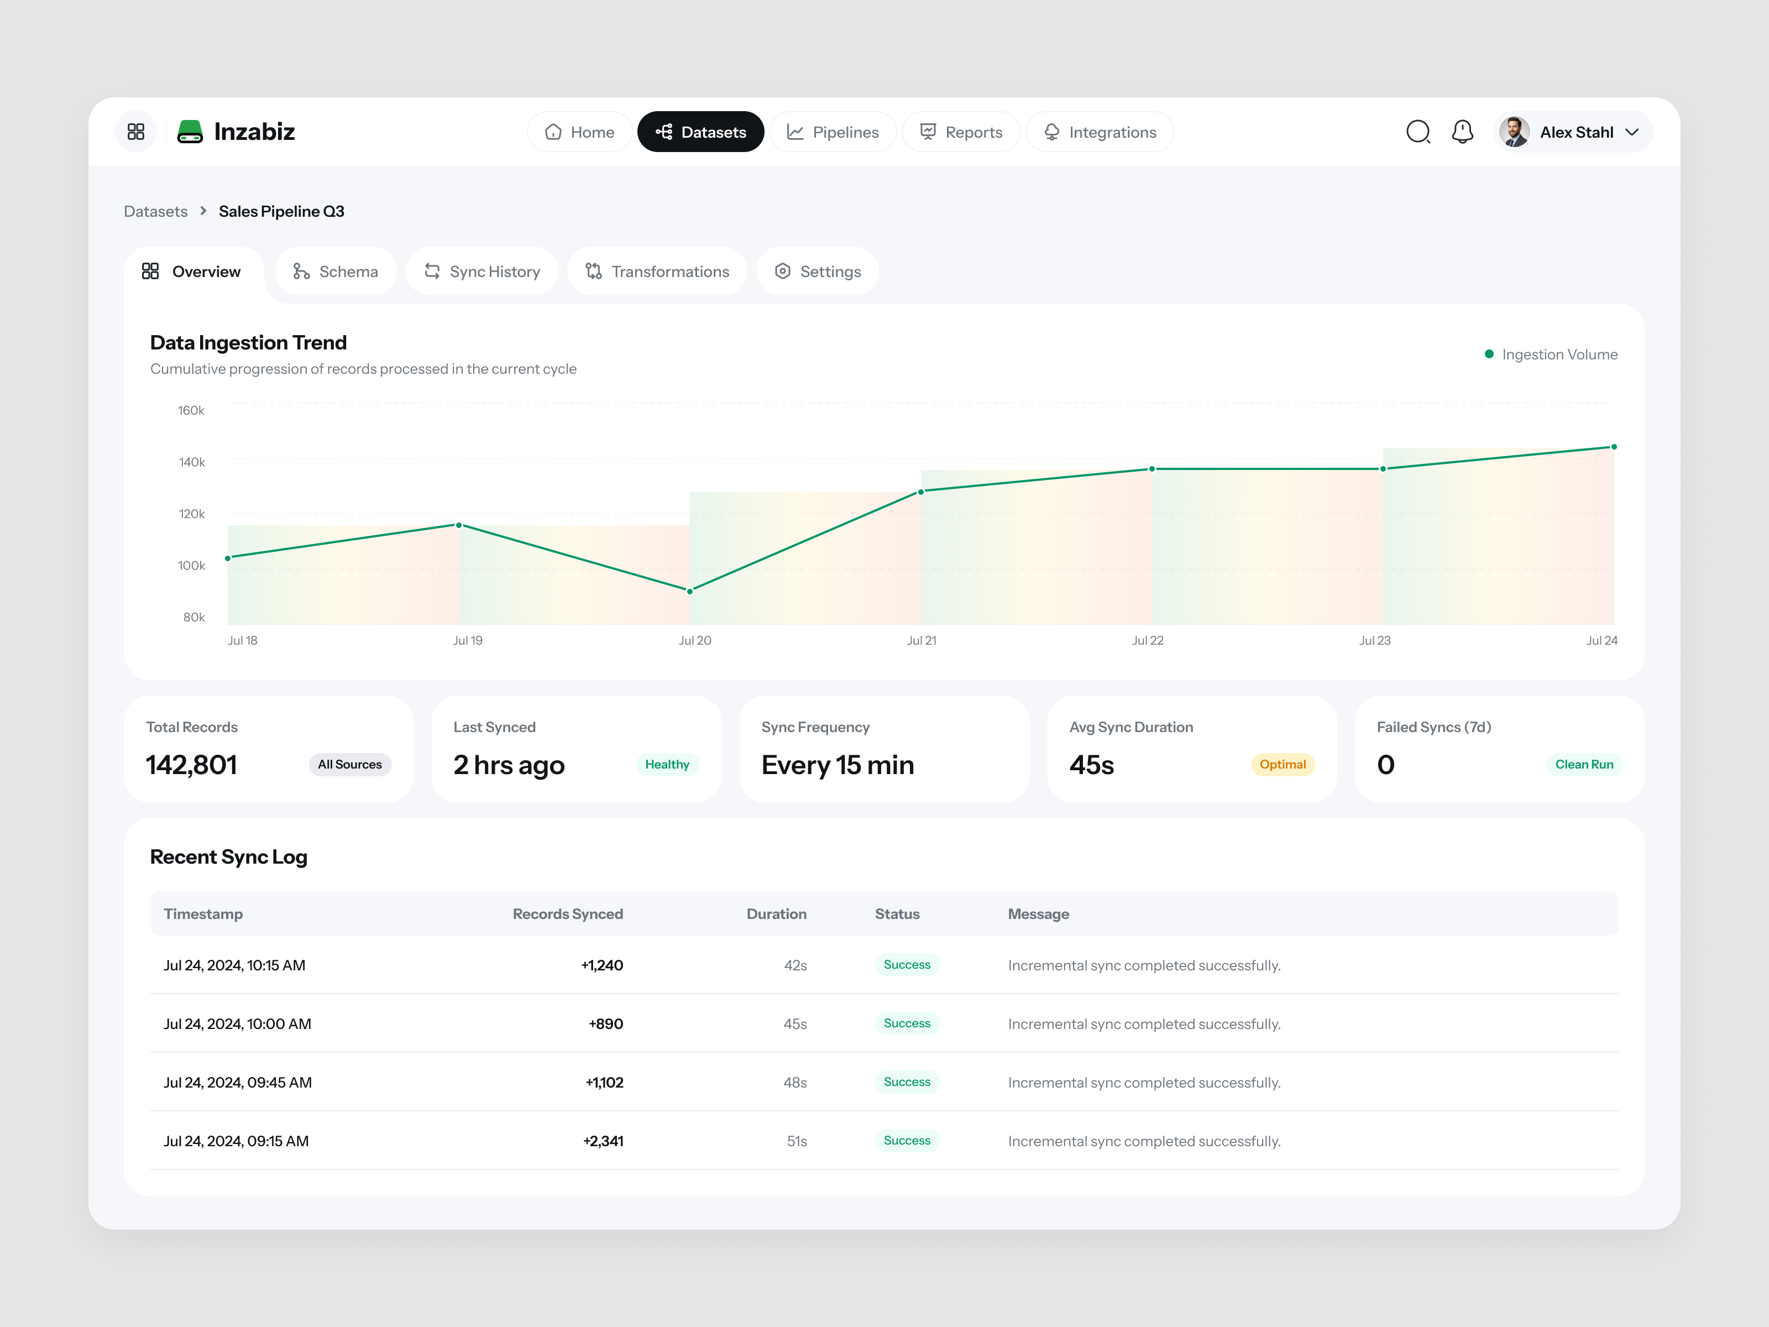Select the Datasets nav pill
The width and height of the screenshot is (1769, 1327).
point(700,132)
